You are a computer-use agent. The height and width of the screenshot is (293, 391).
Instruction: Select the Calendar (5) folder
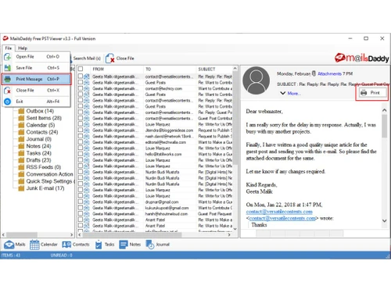coord(41,125)
